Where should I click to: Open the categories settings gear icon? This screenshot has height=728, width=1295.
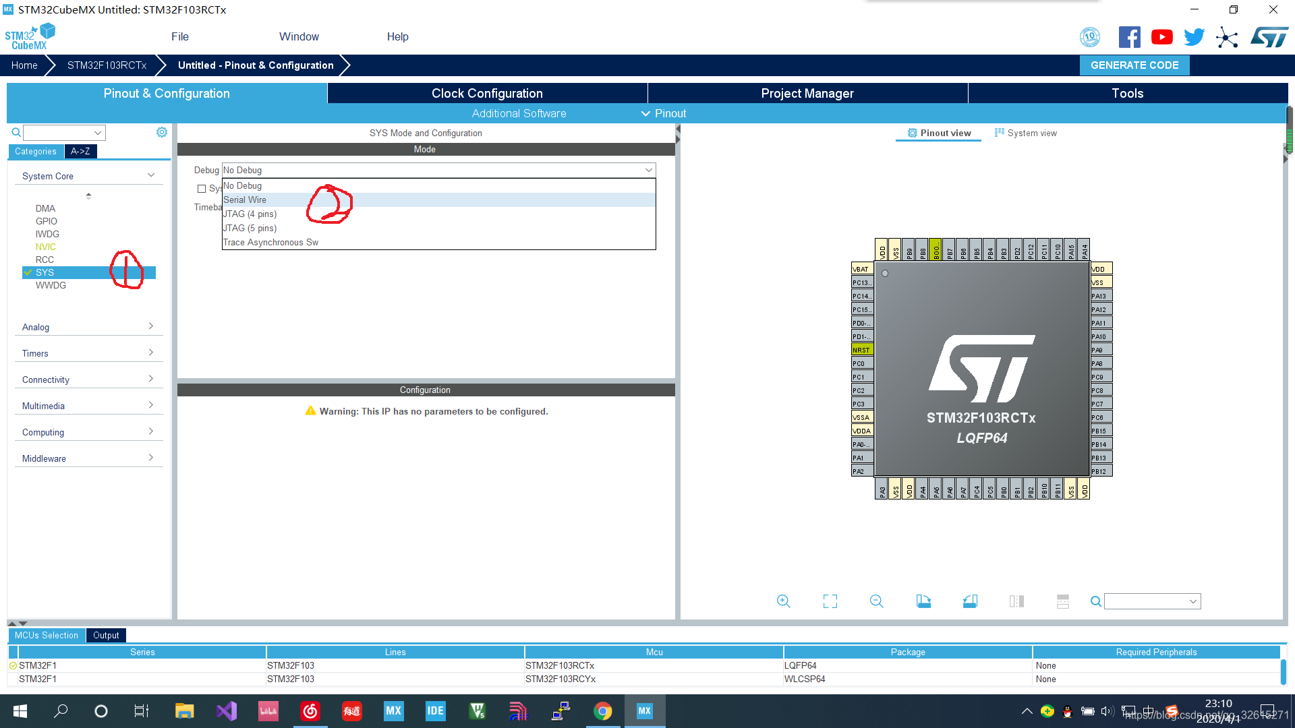(162, 132)
